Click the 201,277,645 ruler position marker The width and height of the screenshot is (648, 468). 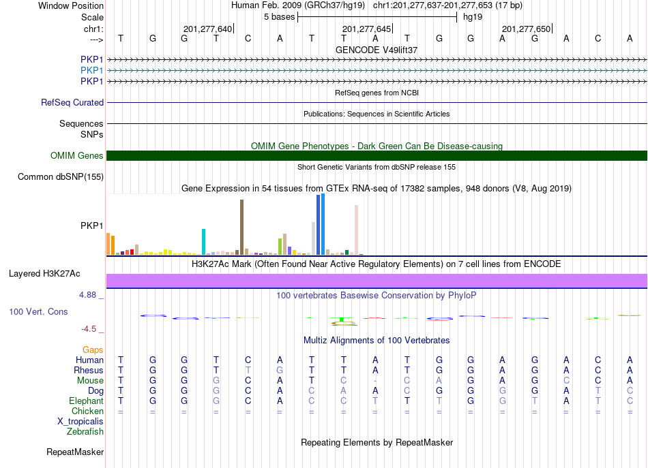tap(366, 29)
